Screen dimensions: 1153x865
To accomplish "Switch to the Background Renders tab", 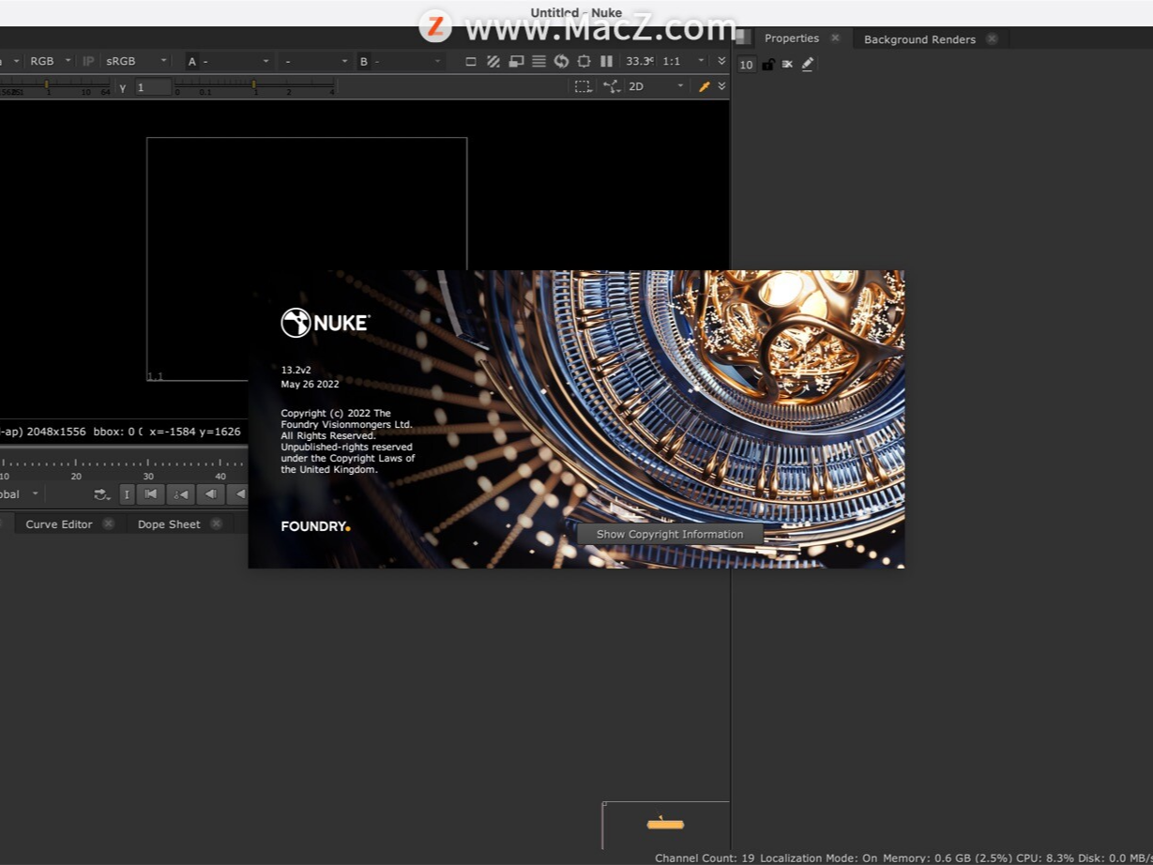I will point(919,39).
